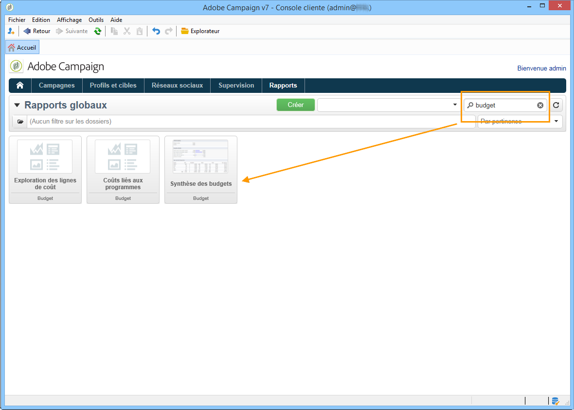The height and width of the screenshot is (410, 574).
Task: Click the Adobe Campaign logo
Action: click(x=16, y=66)
